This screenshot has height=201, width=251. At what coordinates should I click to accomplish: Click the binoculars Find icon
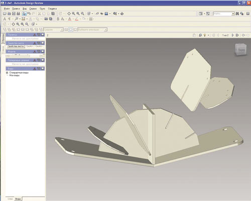pyautogui.click(x=237, y=14)
